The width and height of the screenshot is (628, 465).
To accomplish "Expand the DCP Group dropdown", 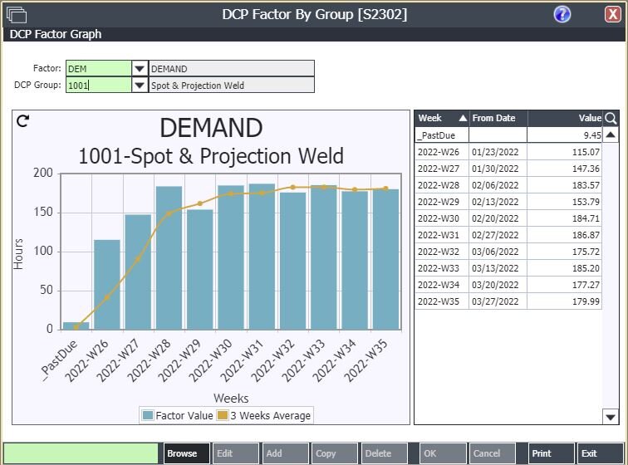I will click(140, 86).
